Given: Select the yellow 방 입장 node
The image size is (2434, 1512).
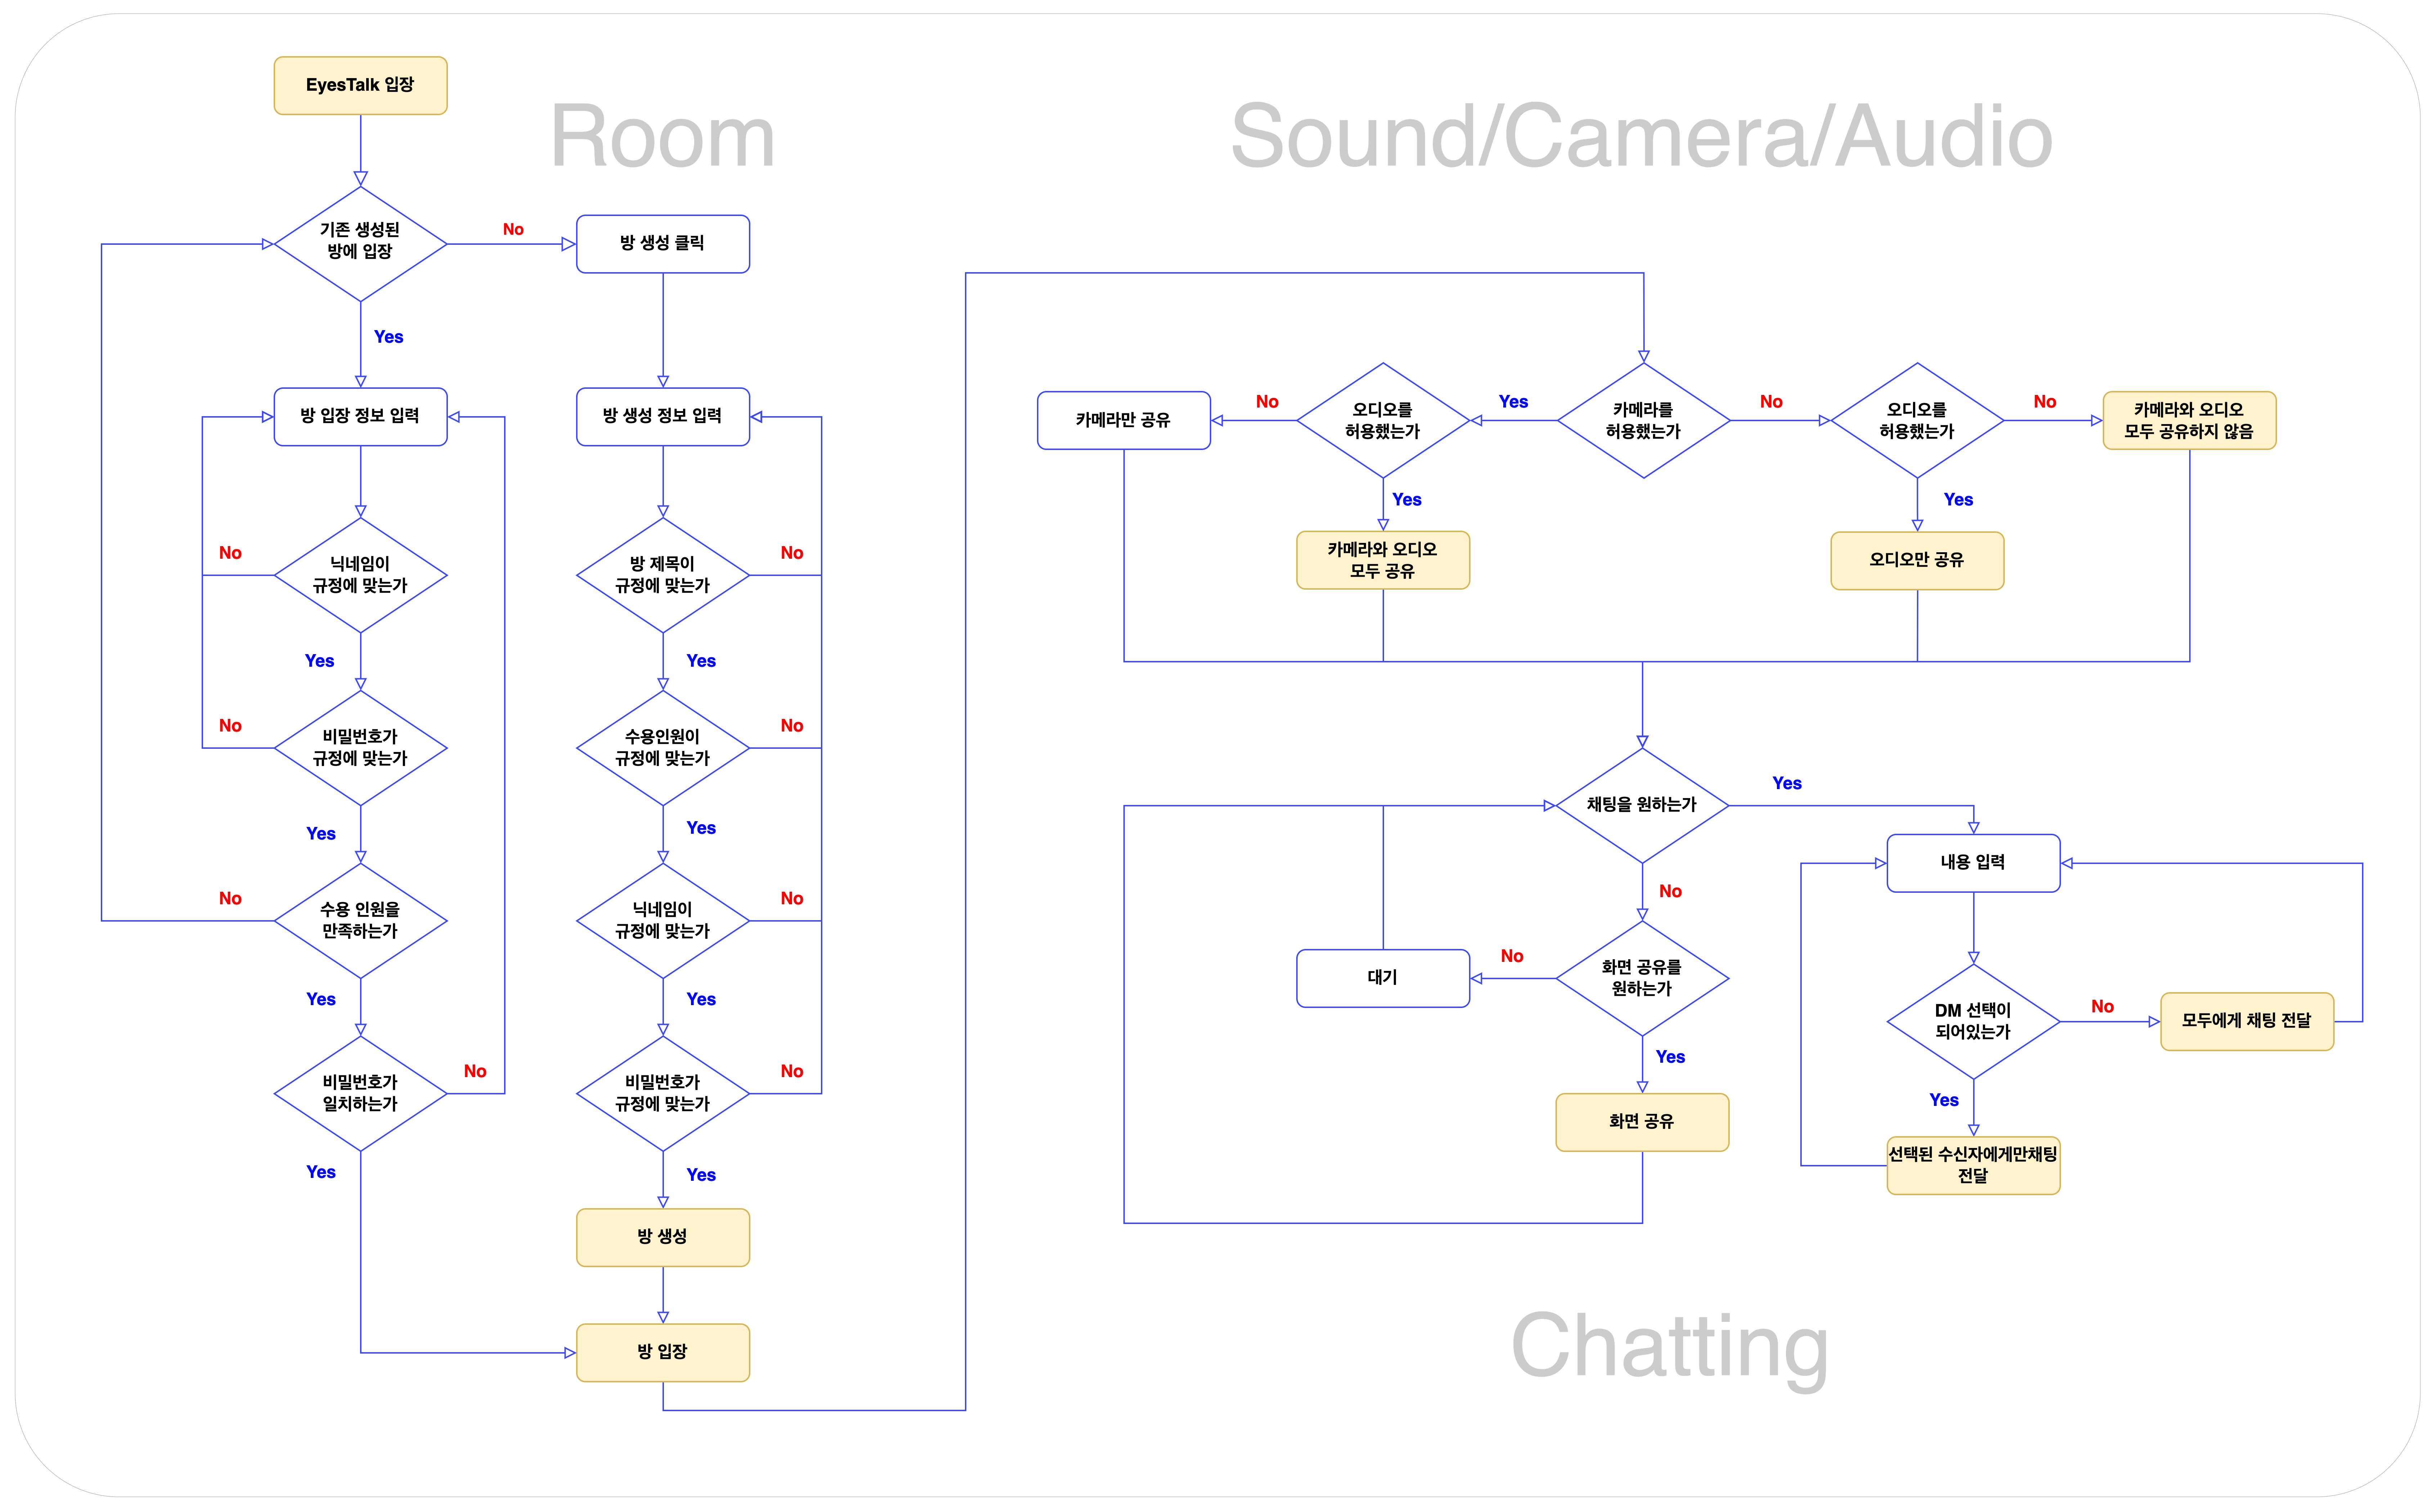Looking at the screenshot, I should (x=662, y=1352).
